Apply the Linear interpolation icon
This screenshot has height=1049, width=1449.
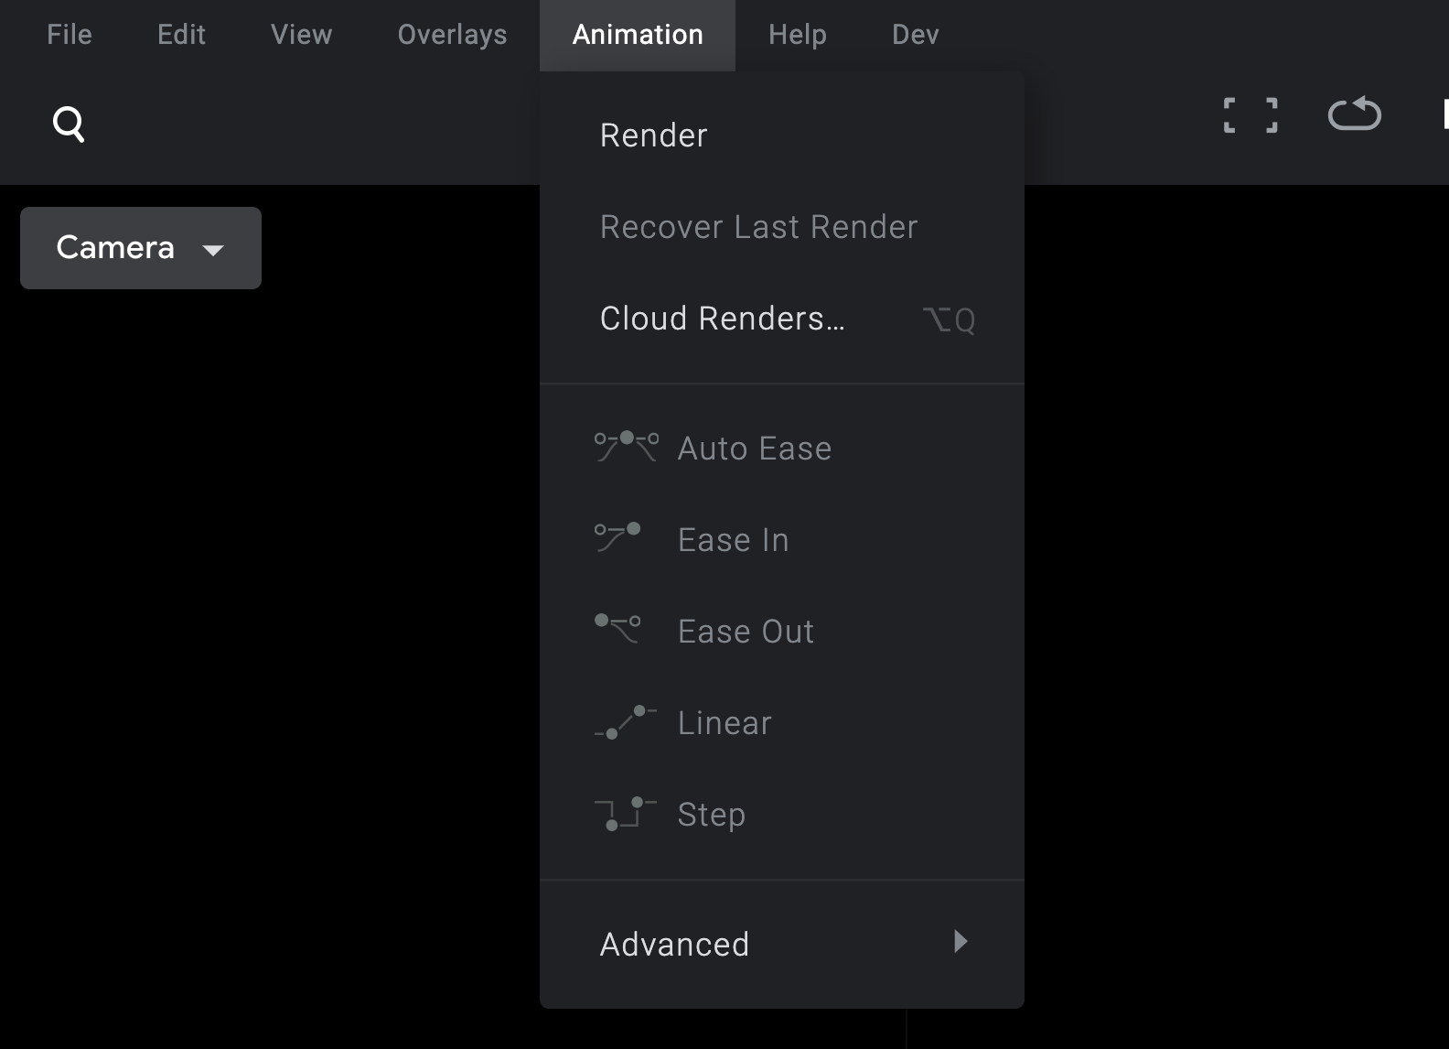[x=625, y=722]
